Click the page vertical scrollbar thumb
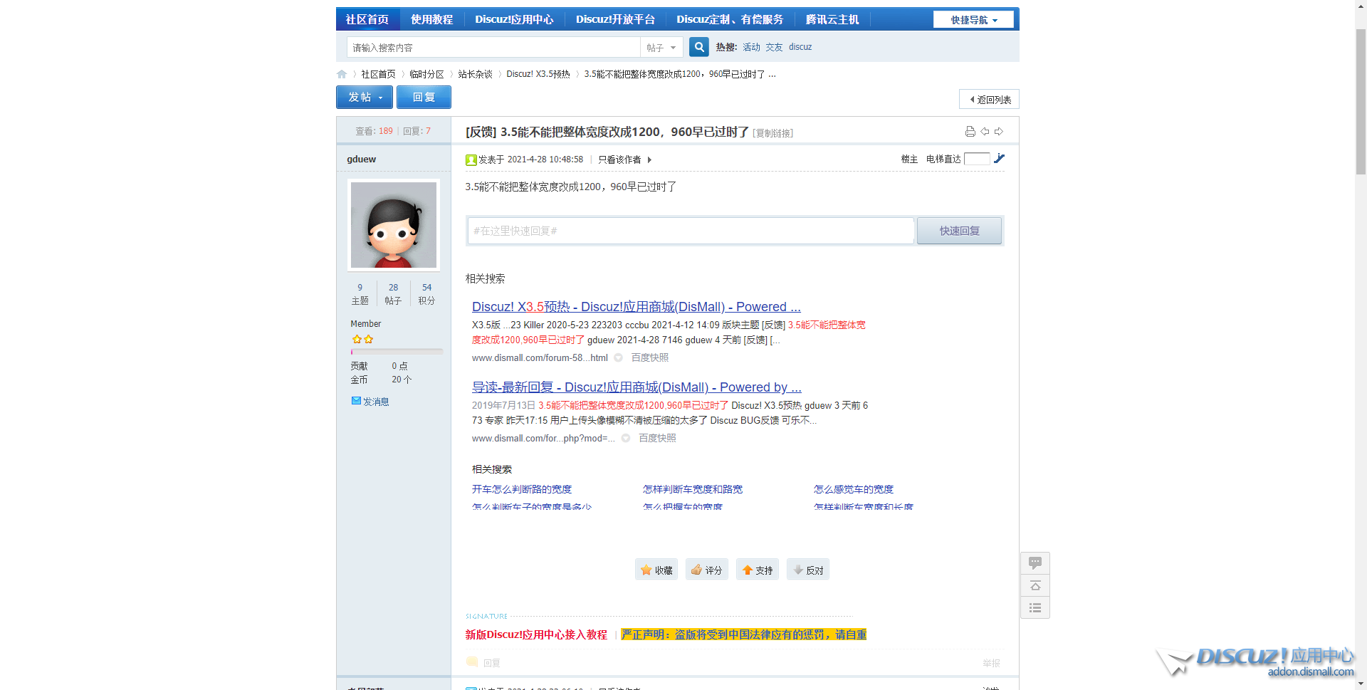This screenshot has width=1367, height=690. (x=1361, y=102)
